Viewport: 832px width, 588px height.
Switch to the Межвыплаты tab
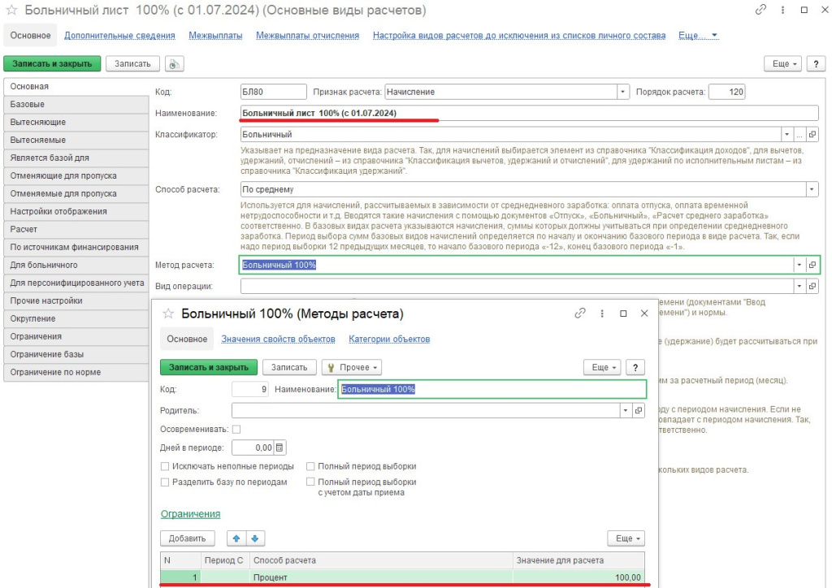point(215,36)
